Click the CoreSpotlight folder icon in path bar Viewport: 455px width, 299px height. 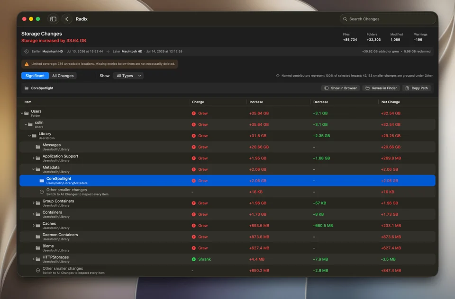tap(27, 88)
